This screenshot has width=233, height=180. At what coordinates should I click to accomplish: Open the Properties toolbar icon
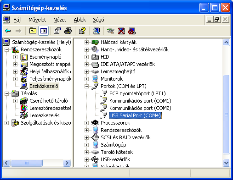[x=57, y=31]
